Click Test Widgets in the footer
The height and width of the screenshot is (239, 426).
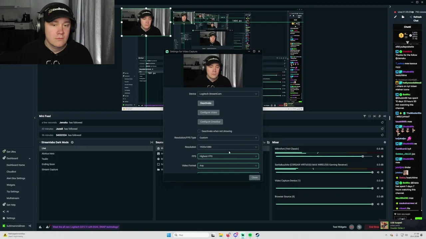[x=339, y=227]
